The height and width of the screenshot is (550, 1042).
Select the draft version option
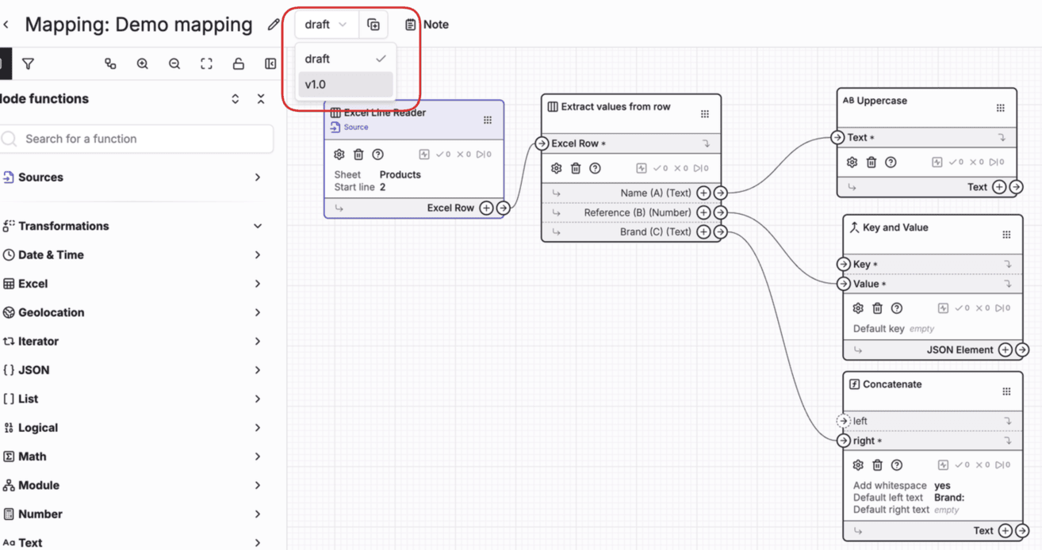345,59
